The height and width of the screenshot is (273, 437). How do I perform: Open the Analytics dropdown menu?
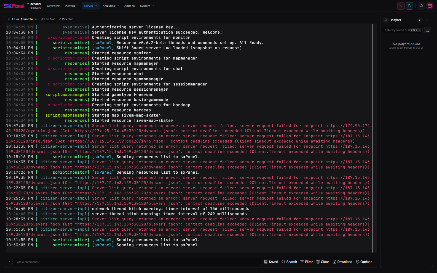coord(111,6)
